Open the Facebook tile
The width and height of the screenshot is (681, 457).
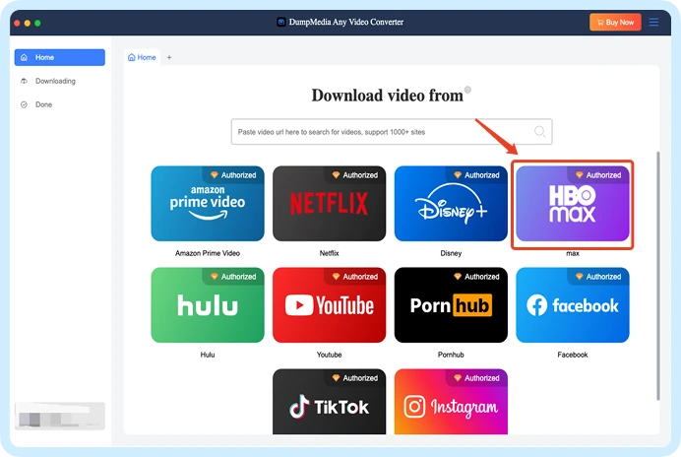coord(573,304)
